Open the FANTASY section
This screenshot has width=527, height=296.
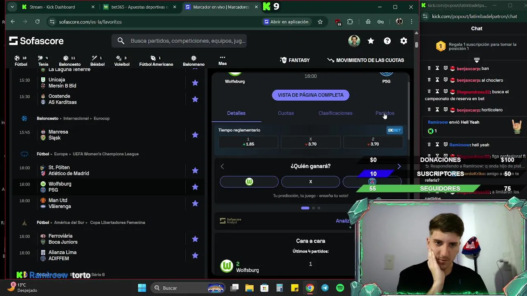[295, 60]
